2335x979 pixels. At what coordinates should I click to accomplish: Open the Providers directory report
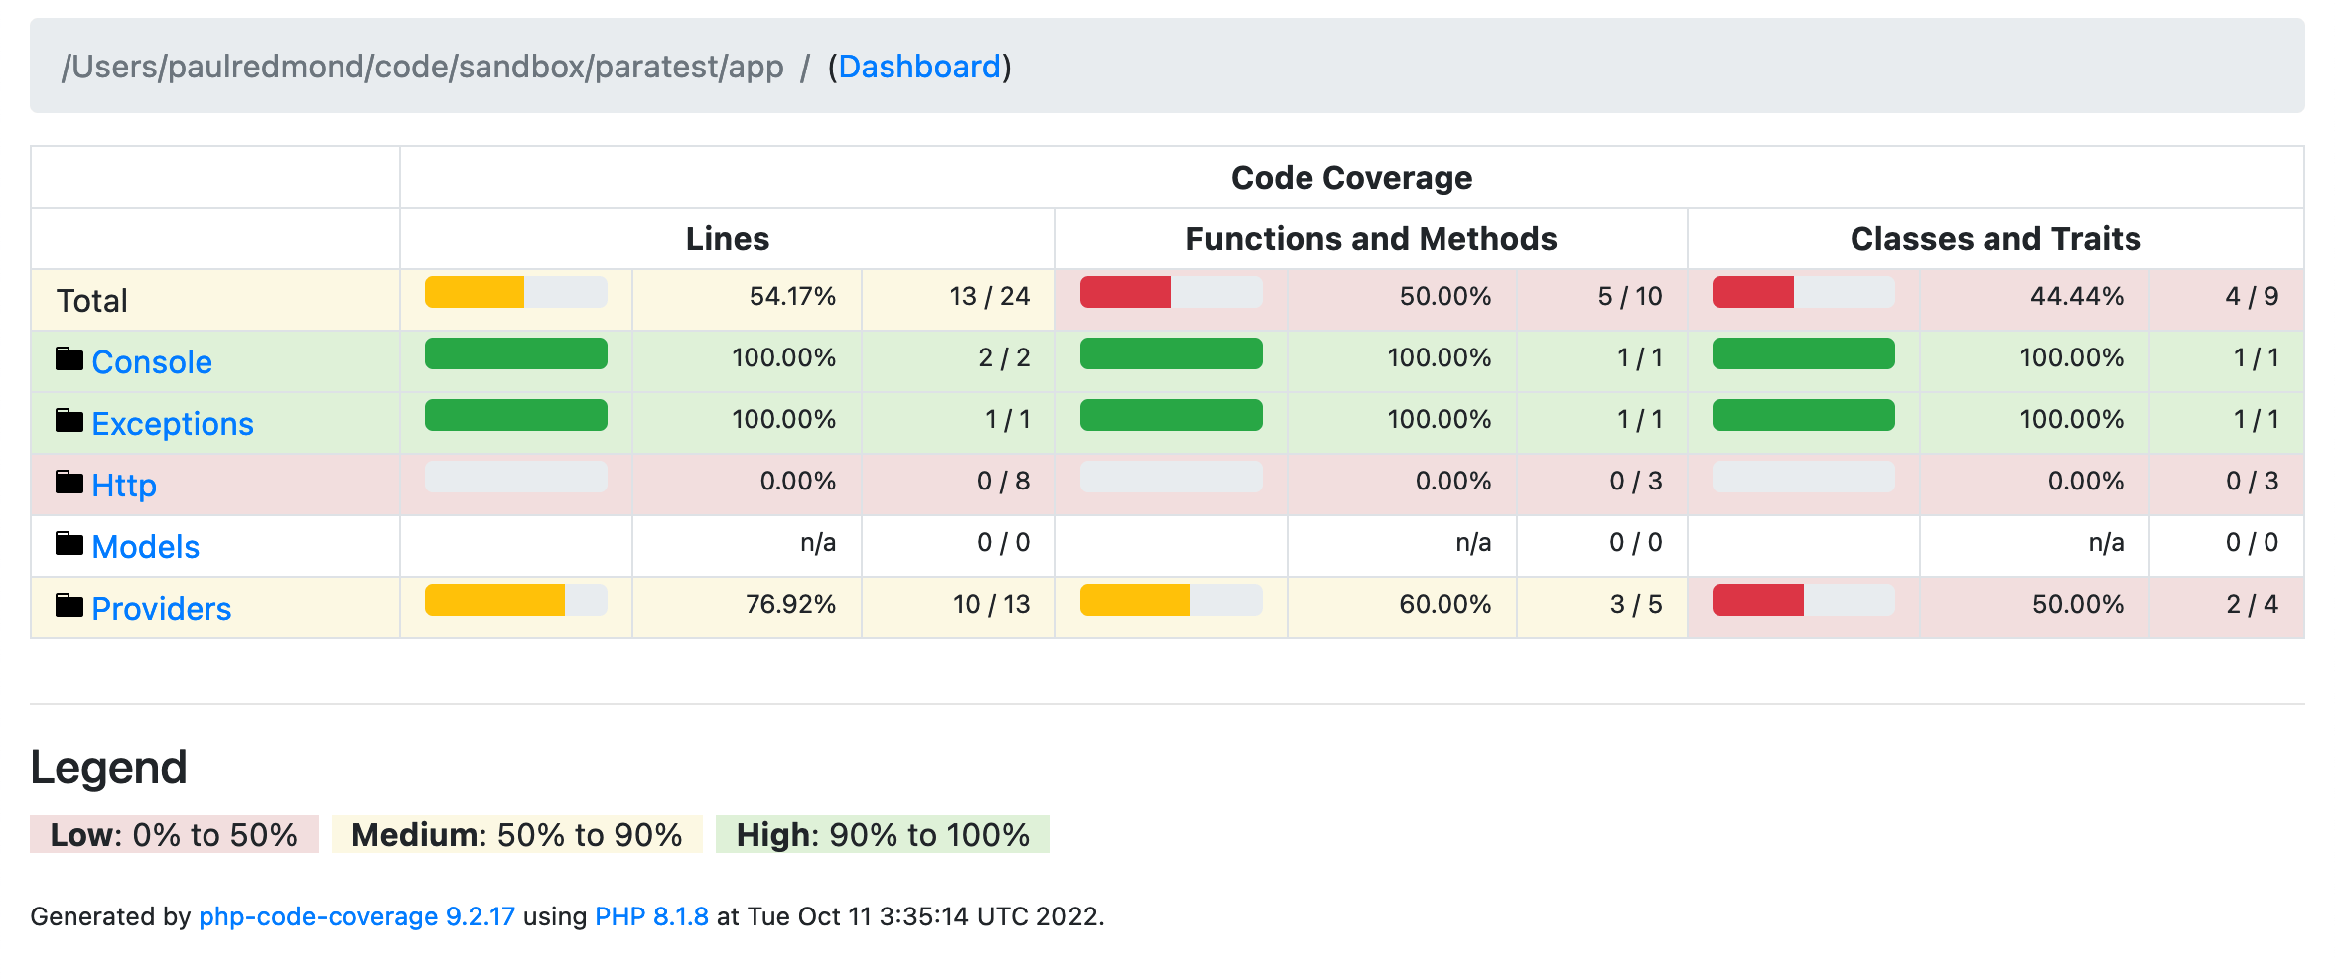161,608
